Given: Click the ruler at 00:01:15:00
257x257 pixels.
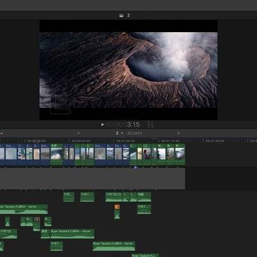Looking at the screenshot, I should pyautogui.click(x=170, y=141).
